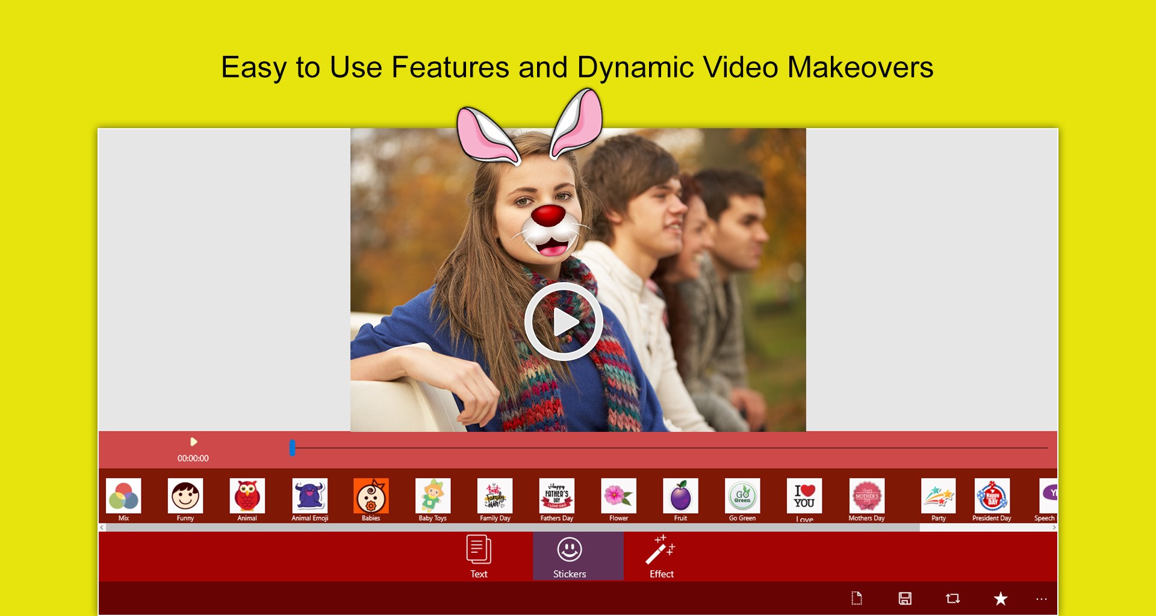Select the Animal sticker category

point(247,499)
